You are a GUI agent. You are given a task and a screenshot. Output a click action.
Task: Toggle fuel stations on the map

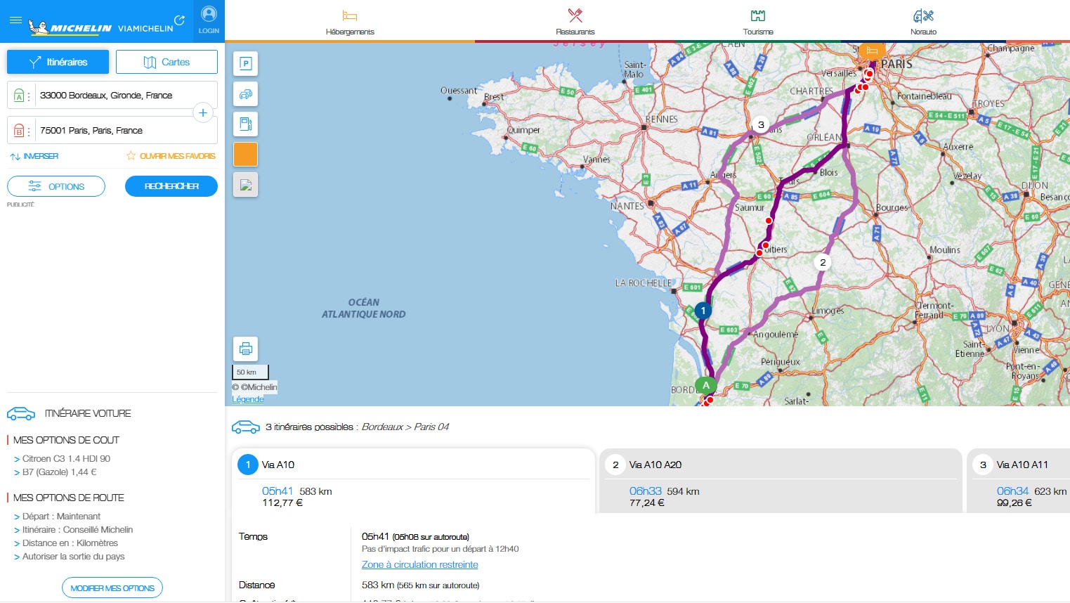point(245,124)
